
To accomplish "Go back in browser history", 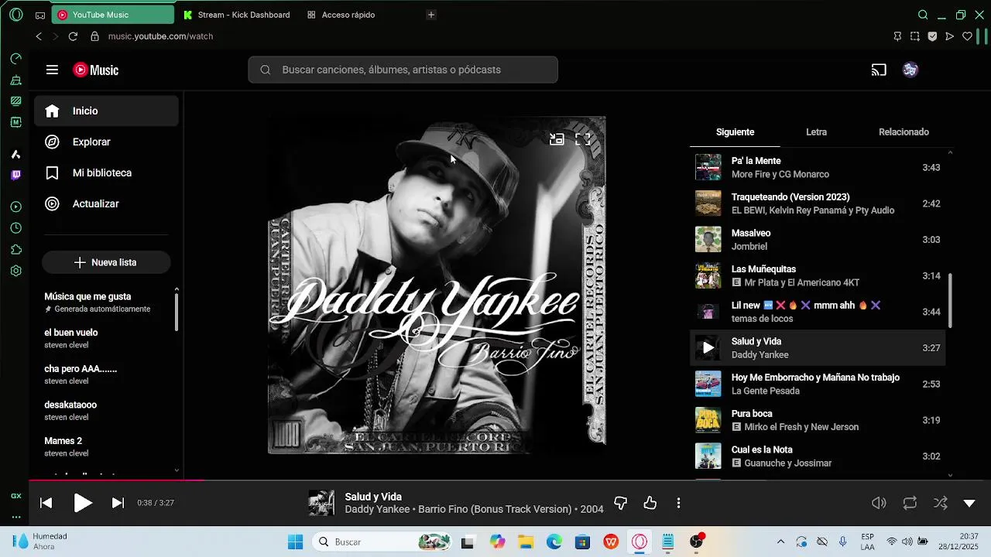I will (39, 36).
